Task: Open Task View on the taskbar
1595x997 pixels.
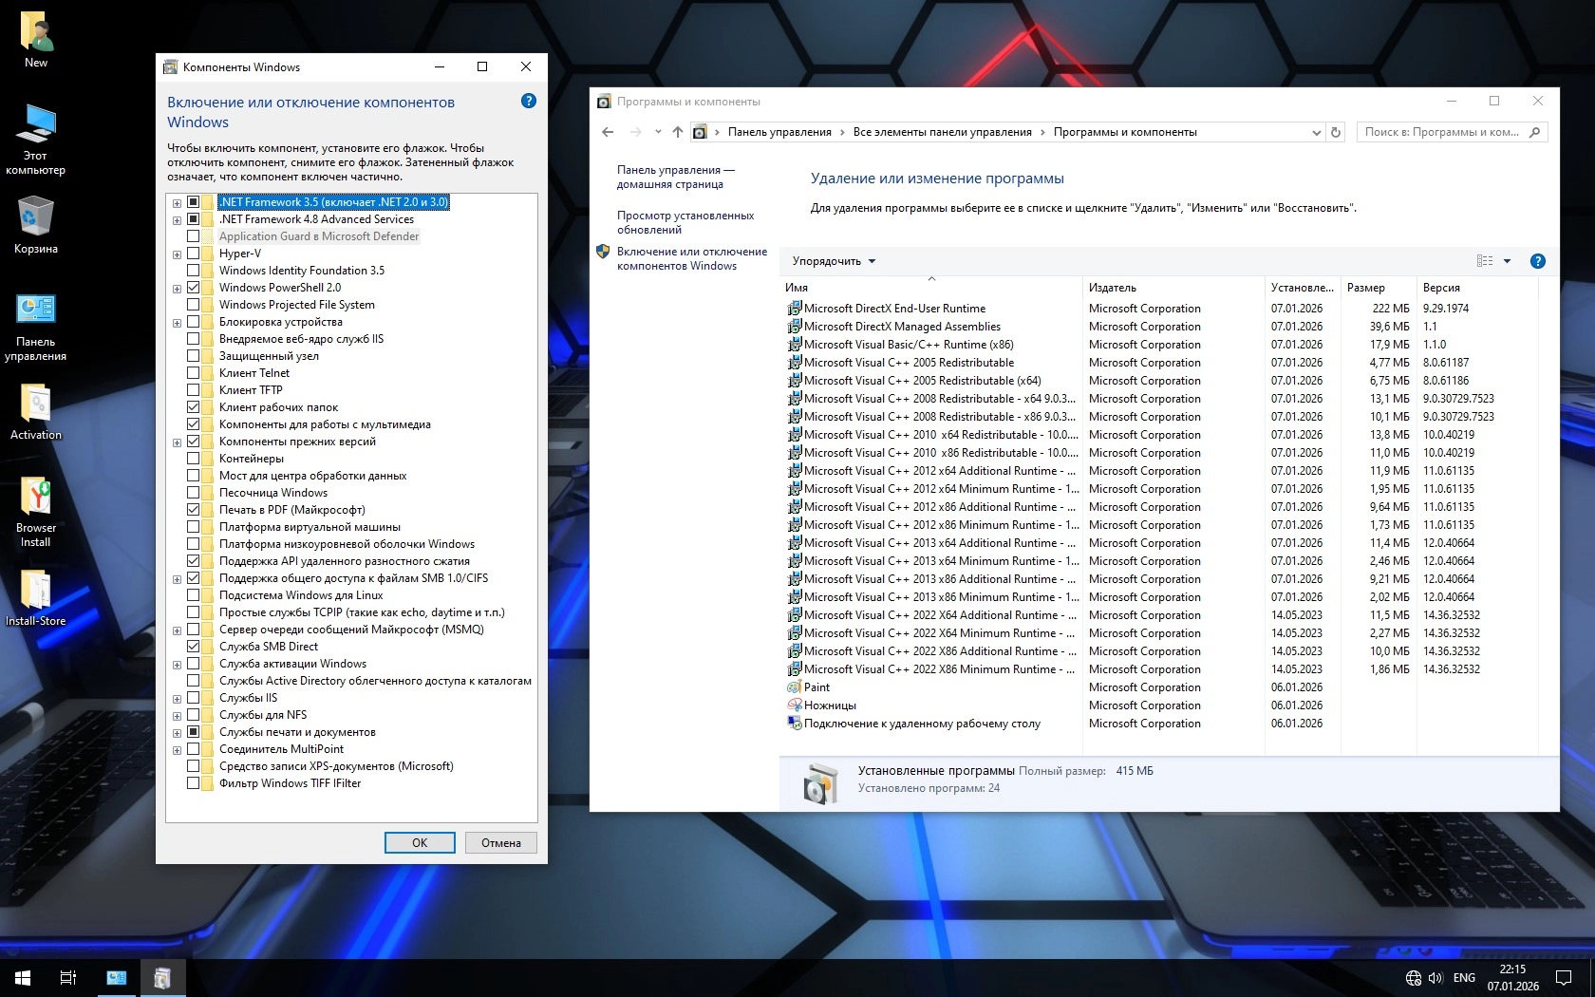Action: click(68, 977)
